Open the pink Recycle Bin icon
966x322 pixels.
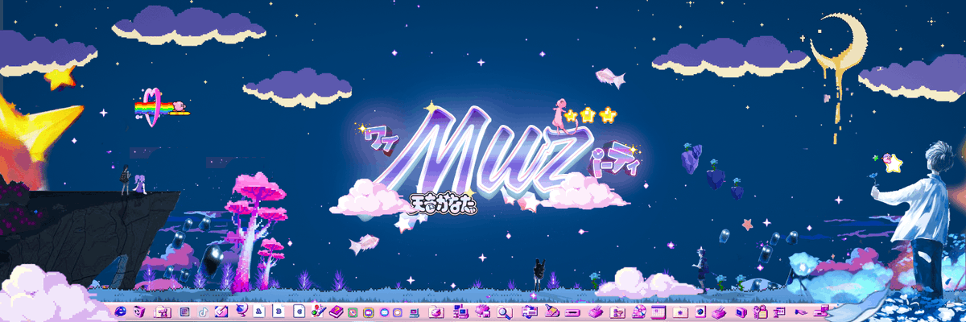pyautogui.click(x=138, y=312)
